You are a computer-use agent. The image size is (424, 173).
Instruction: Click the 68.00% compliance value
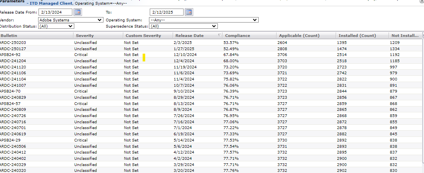[x=231, y=61]
